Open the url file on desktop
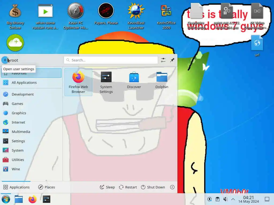Viewport: 274px width, 205px height. tap(257, 46)
